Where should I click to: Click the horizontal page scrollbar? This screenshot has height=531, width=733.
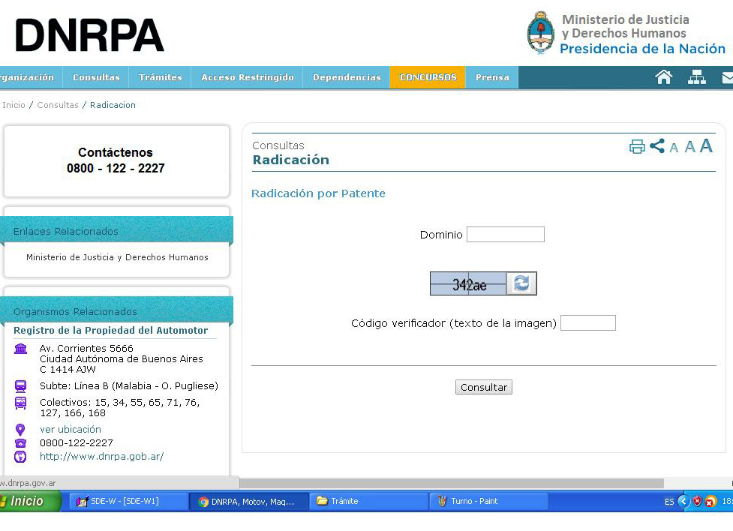450,484
